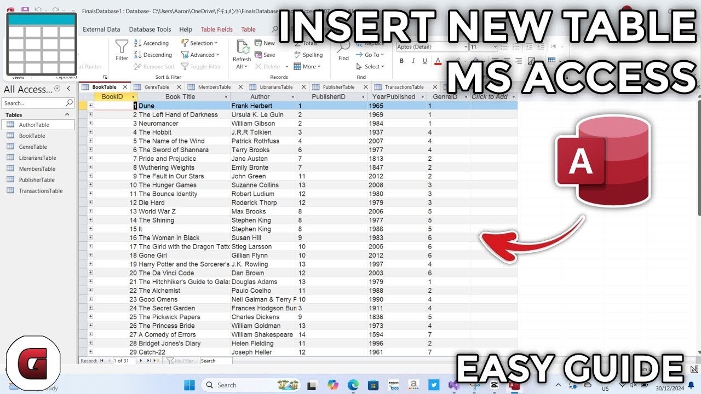Viewport: 701px width, 394px height.
Task: Create a New record from Records group
Action: tap(265, 43)
